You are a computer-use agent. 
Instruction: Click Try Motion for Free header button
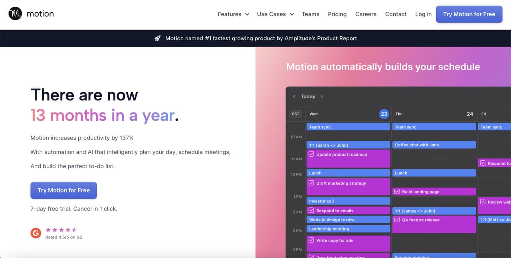(469, 14)
